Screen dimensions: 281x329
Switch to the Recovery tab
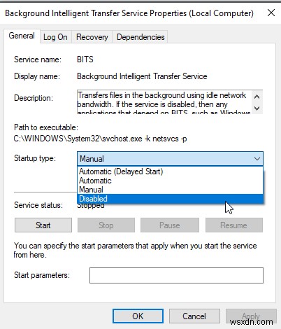pyautogui.click(x=92, y=37)
